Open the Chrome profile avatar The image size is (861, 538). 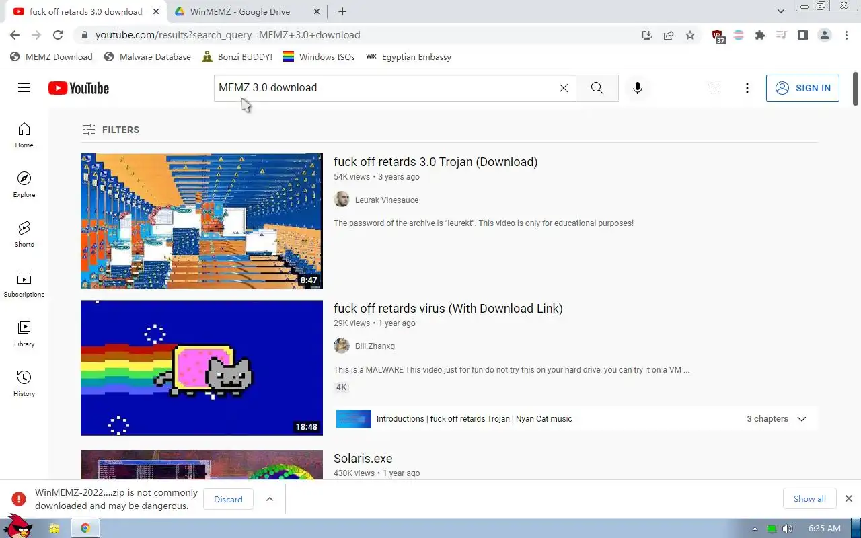(825, 35)
